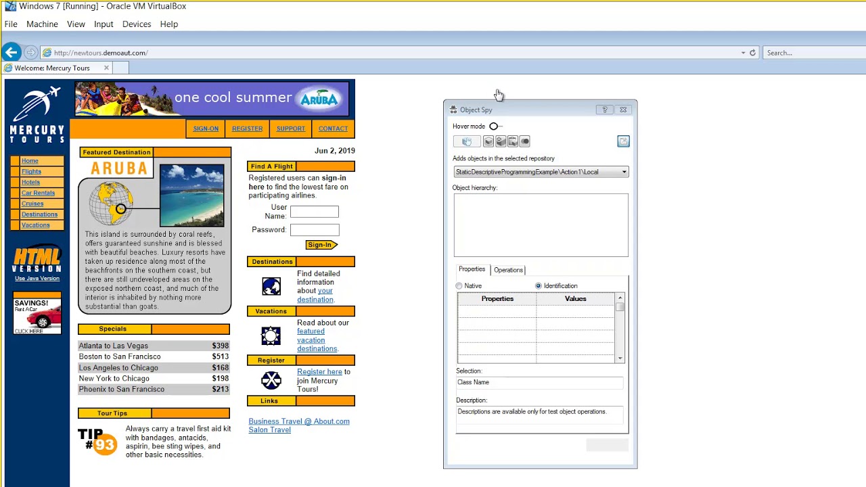Open the VirtualBox View menu
This screenshot has width=866, height=487.
(x=76, y=24)
